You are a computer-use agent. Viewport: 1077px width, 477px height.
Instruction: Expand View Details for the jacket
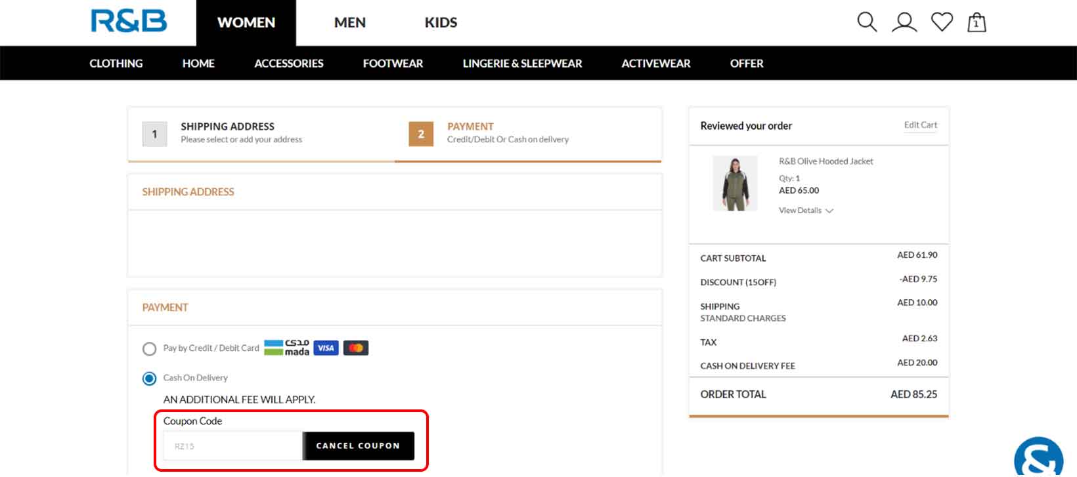pos(806,211)
